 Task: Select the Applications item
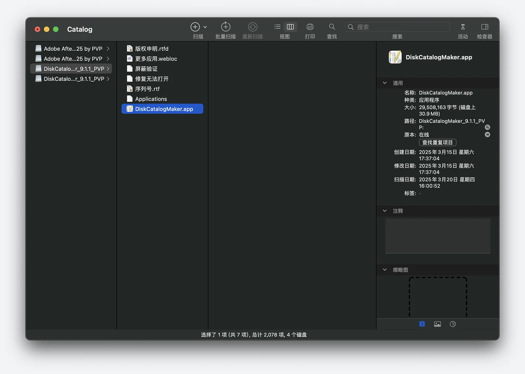point(162,99)
